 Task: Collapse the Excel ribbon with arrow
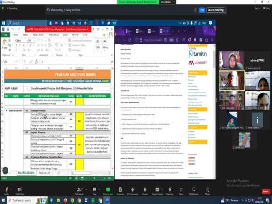pyautogui.click(x=112, y=55)
